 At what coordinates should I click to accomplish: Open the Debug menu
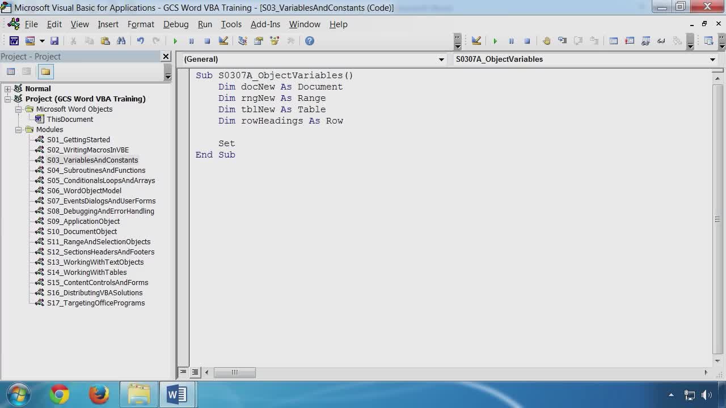pyautogui.click(x=176, y=24)
